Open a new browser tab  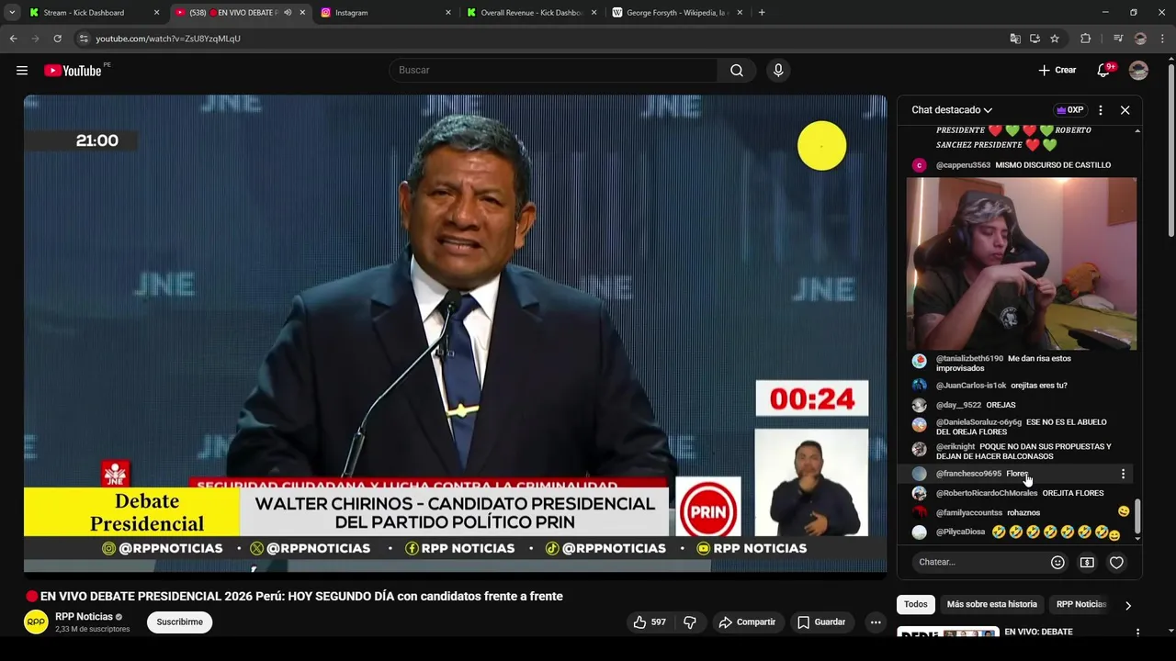point(762,13)
